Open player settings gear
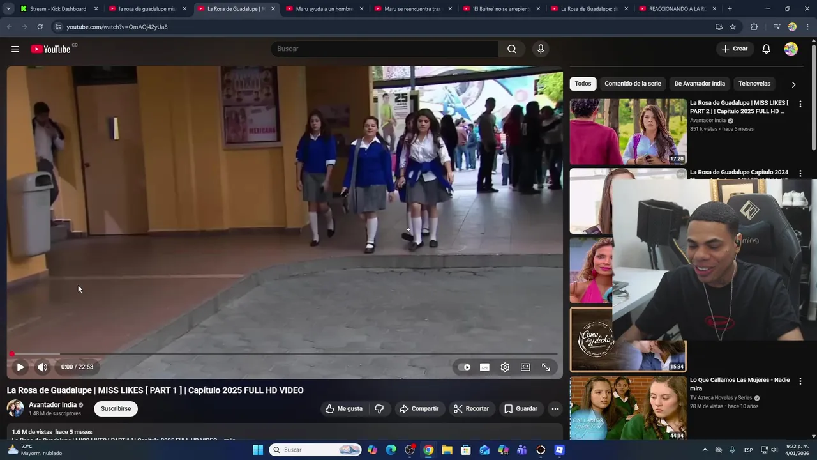 point(505,367)
